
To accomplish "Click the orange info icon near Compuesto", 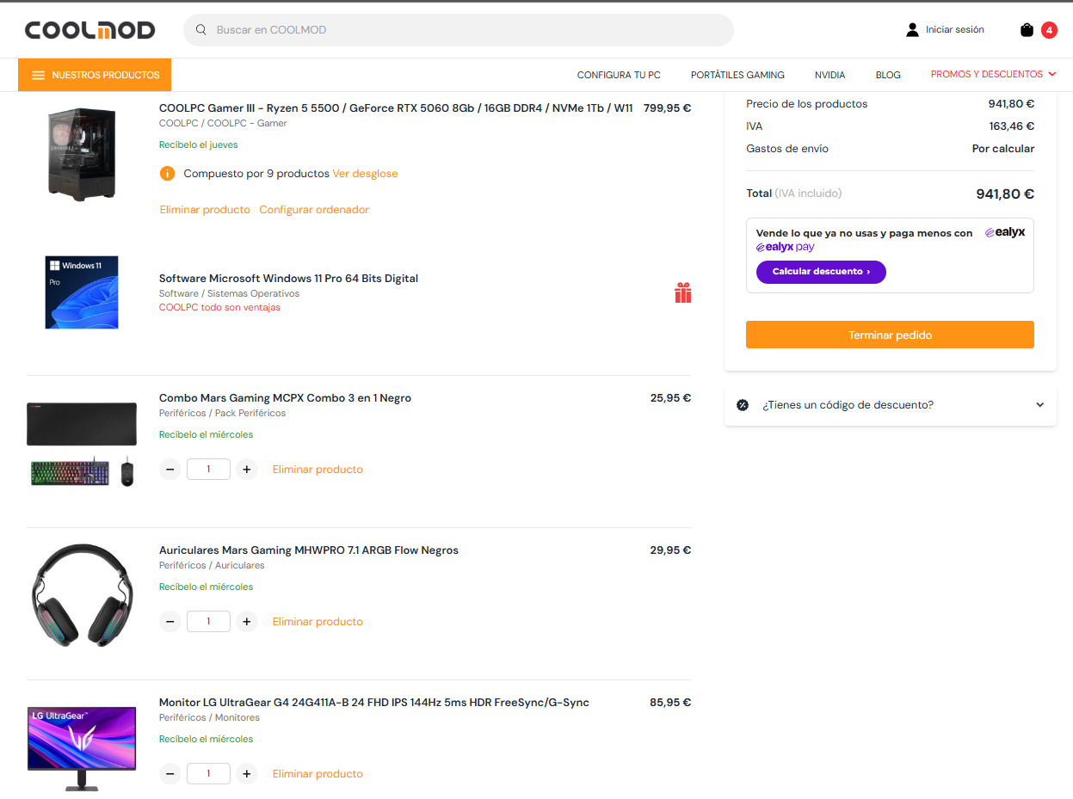I will tap(167, 174).
